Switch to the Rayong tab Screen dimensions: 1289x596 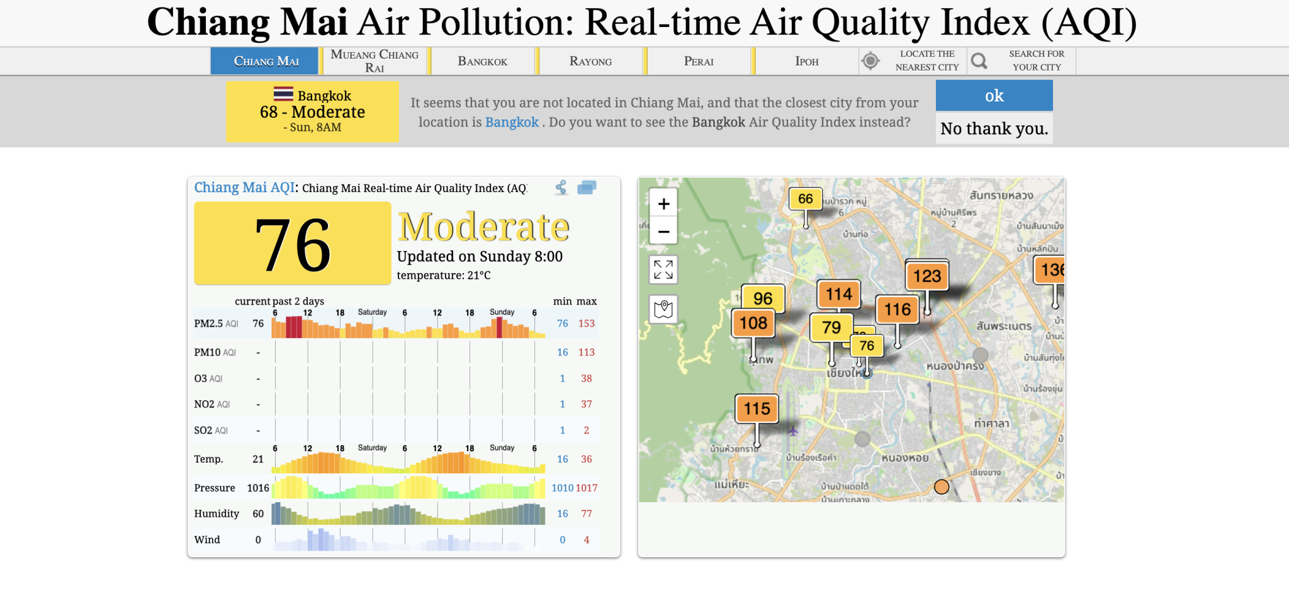(590, 61)
